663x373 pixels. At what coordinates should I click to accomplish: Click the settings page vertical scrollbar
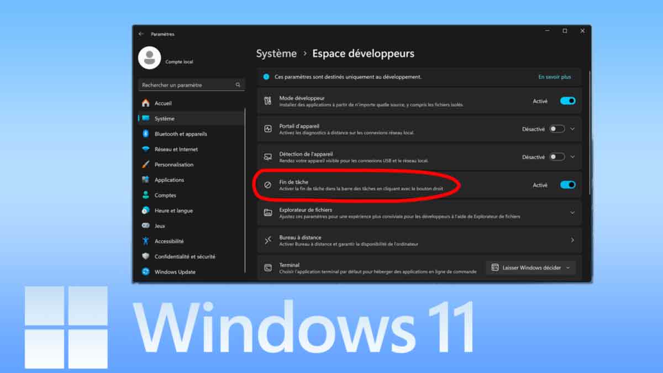click(589, 133)
